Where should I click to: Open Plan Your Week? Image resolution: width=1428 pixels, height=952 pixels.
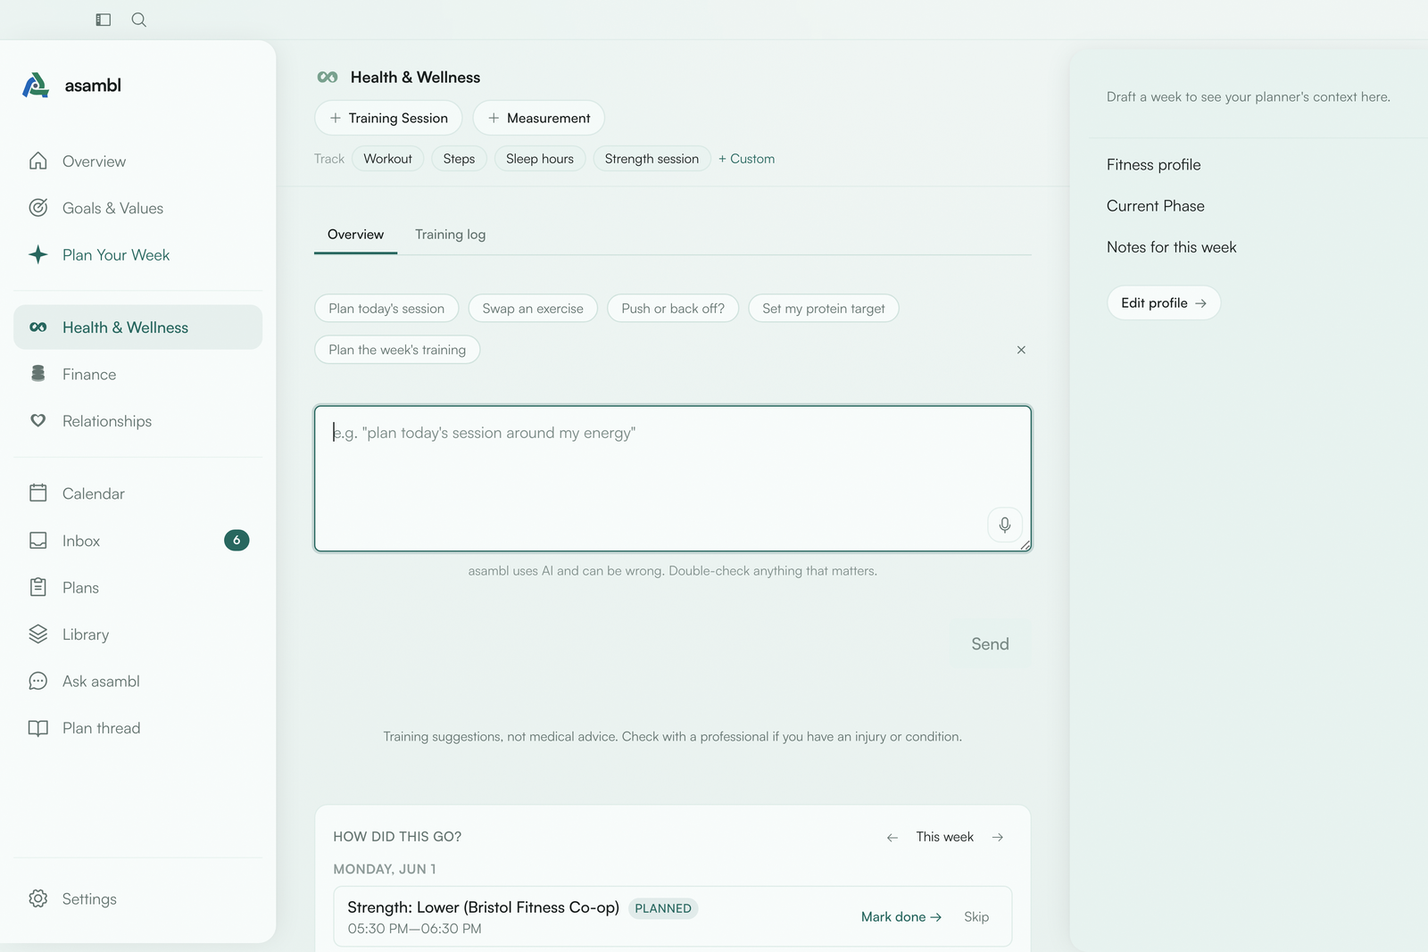(138, 255)
